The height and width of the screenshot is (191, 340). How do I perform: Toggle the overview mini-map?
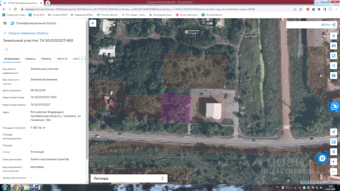[334, 142]
